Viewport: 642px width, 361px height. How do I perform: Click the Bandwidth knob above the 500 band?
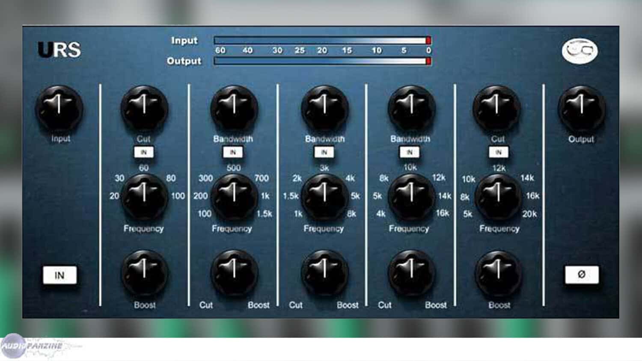(x=234, y=107)
